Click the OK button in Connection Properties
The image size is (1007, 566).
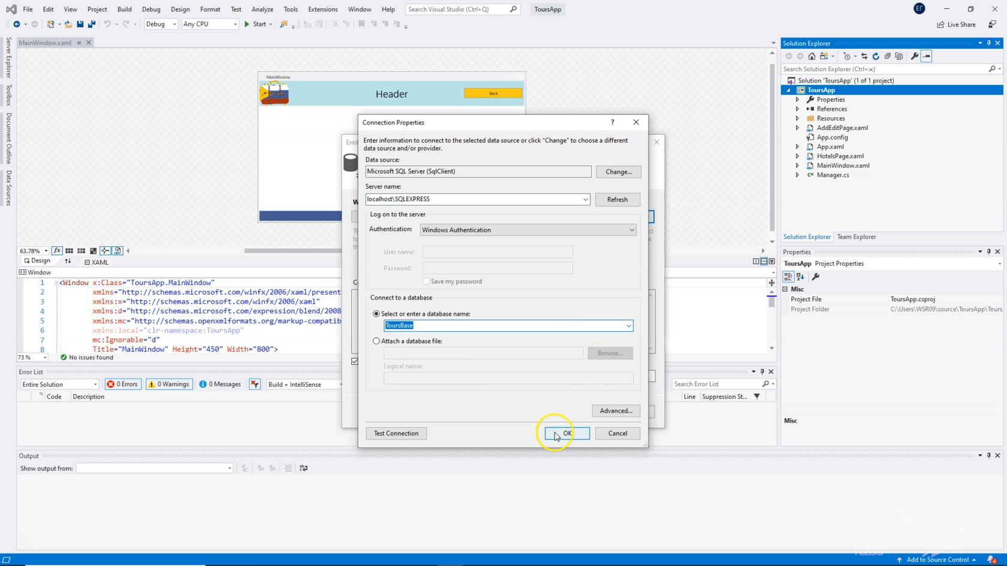567,434
